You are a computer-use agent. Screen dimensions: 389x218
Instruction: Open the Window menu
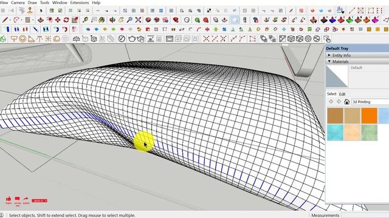click(x=60, y=2)
